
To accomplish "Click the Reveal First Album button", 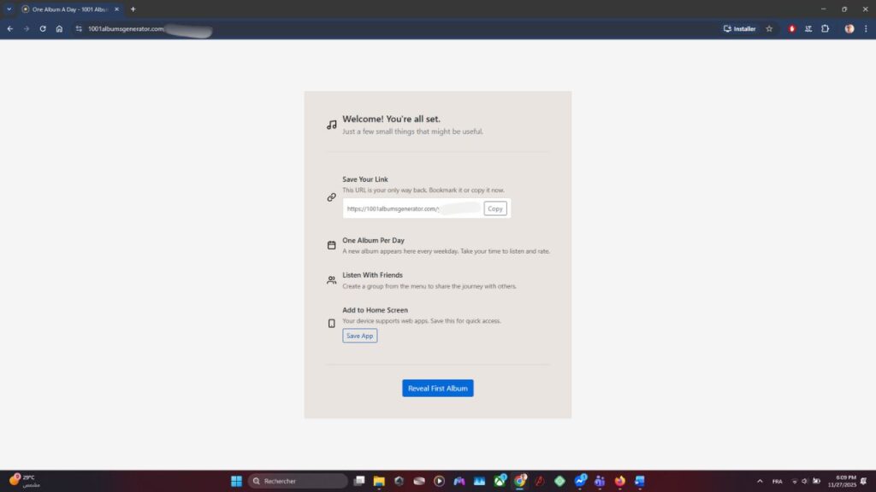I will click(x=437, y=389).
